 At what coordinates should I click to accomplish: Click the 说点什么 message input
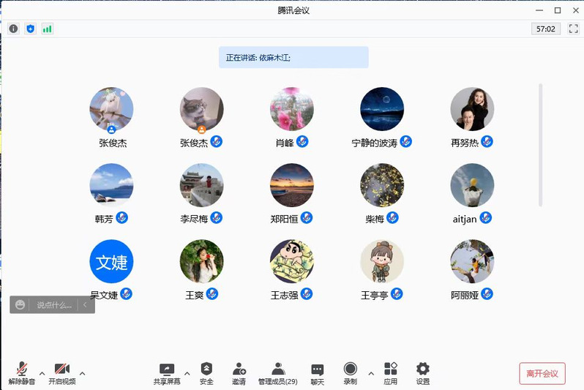(54, 305)
